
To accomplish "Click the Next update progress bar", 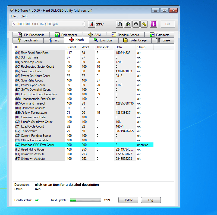I will (85, 200).
